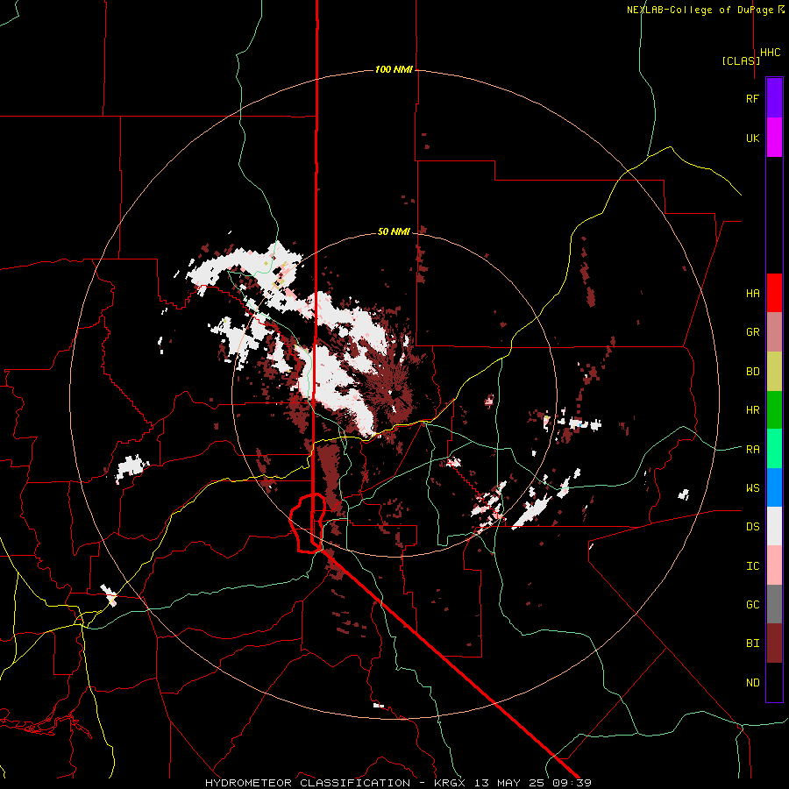The image size is (789, 789).
Task: Click the WS legend label
Action: 752,487
